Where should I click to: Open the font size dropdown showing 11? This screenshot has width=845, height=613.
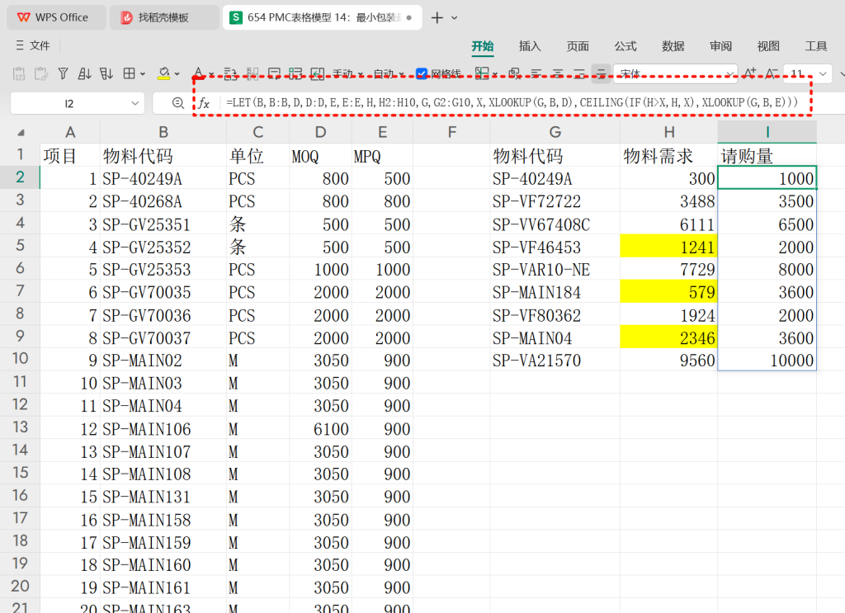[823, 73]
